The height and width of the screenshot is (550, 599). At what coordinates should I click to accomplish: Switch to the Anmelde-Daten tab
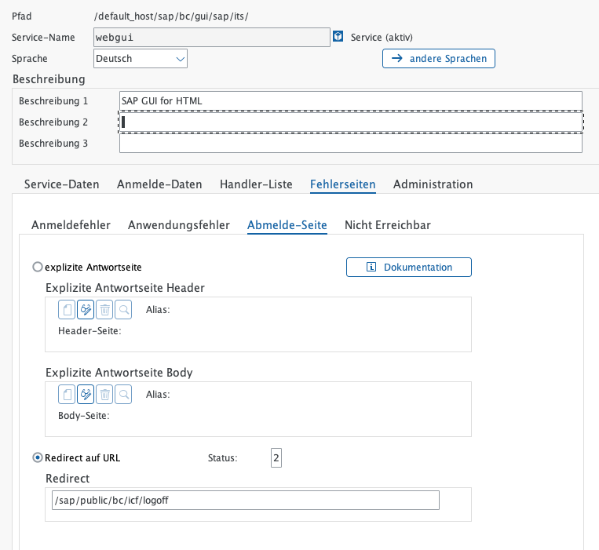click(159, 184)
